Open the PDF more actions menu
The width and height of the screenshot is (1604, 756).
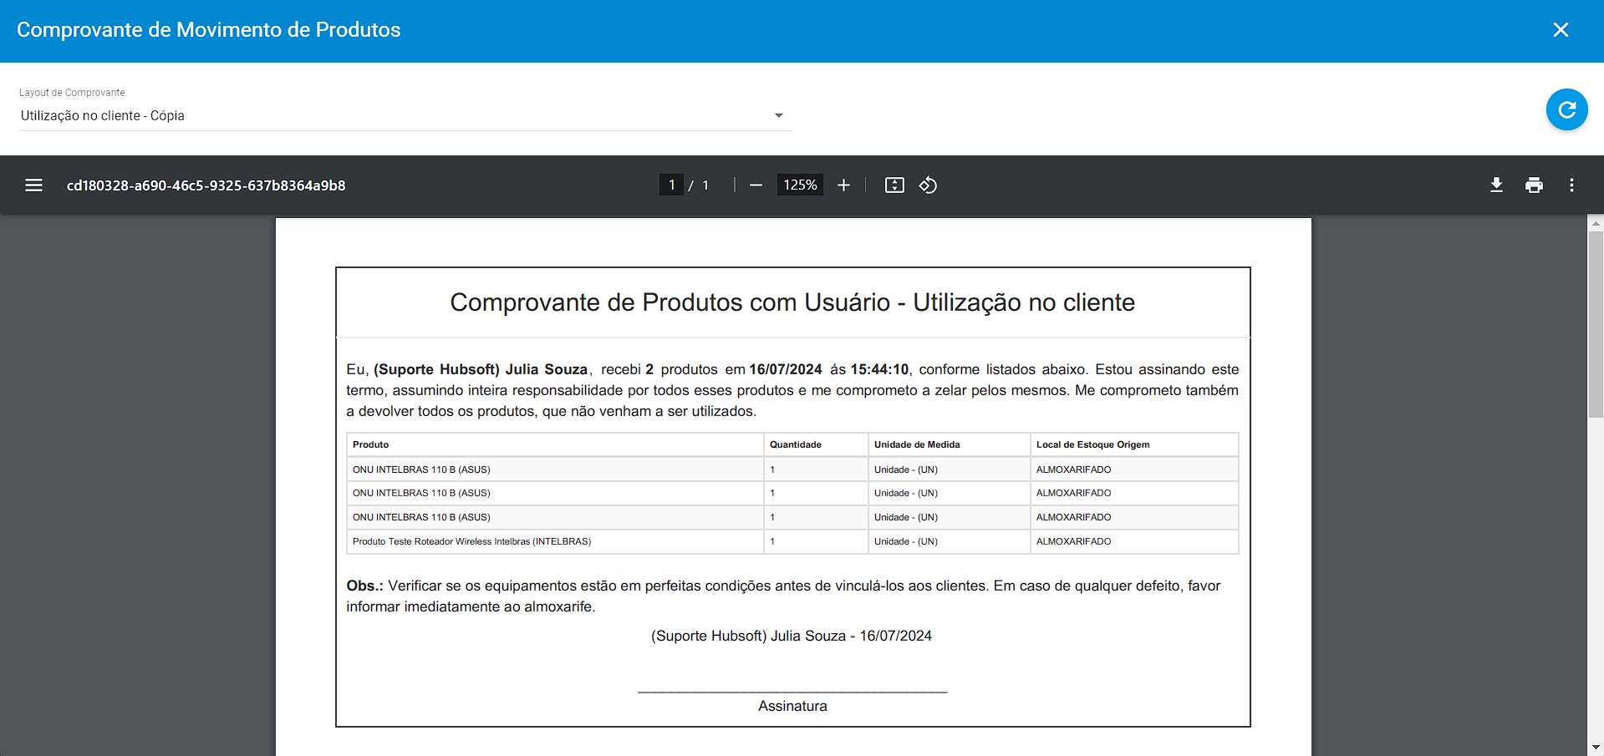(x=1571, y=185)
